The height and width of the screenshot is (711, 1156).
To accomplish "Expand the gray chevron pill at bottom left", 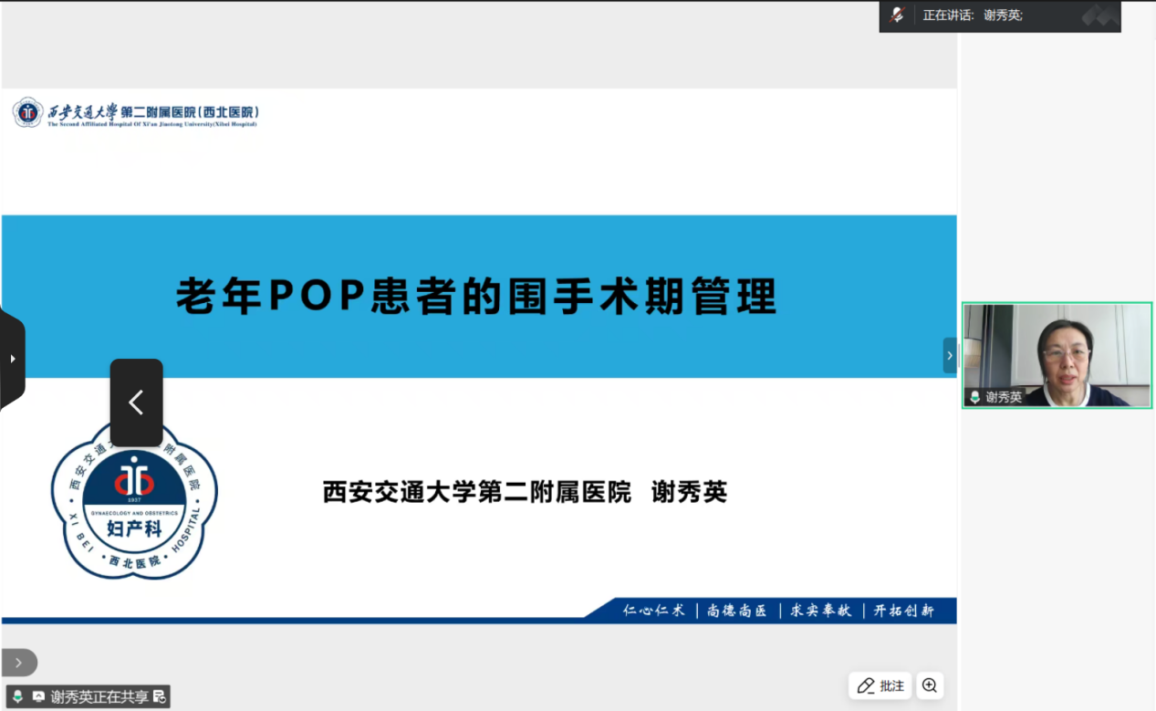I will click(19, 663).
